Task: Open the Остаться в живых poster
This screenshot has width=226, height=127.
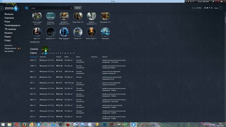Action: [x=50, y=16]
